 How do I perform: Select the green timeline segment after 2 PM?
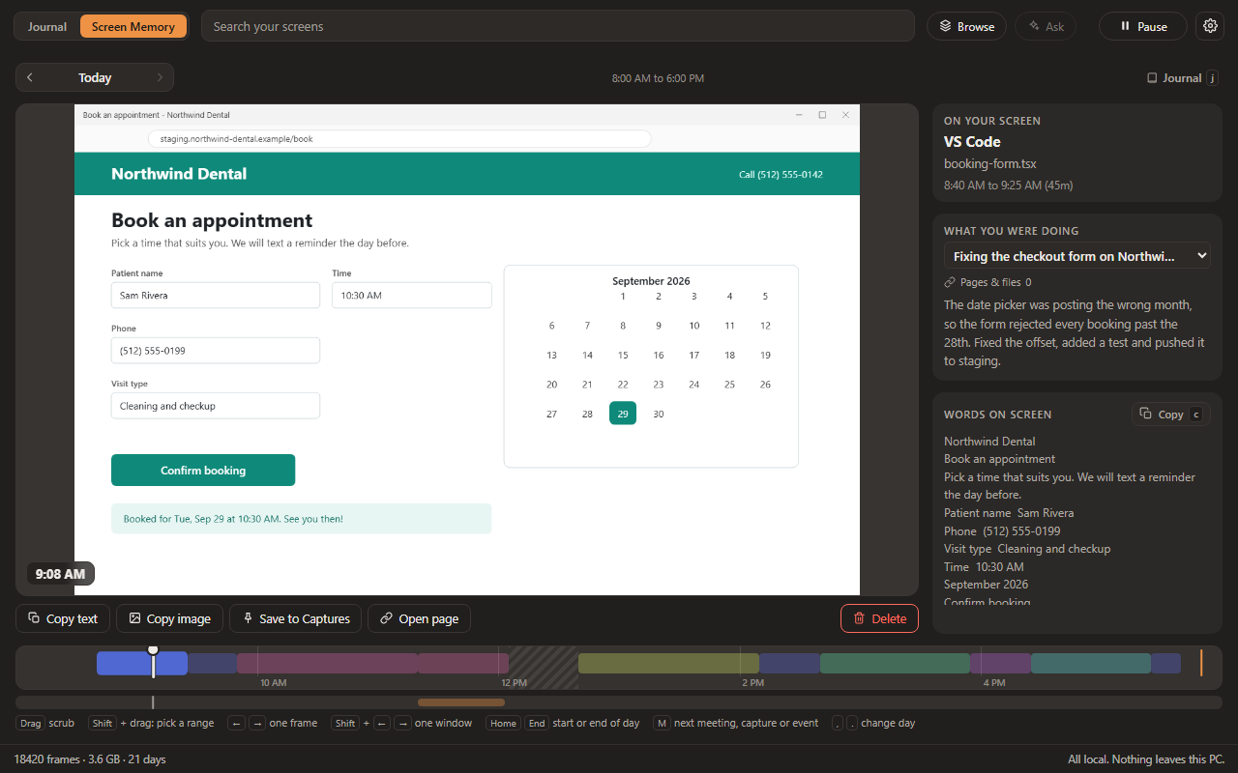pos(895,663)
